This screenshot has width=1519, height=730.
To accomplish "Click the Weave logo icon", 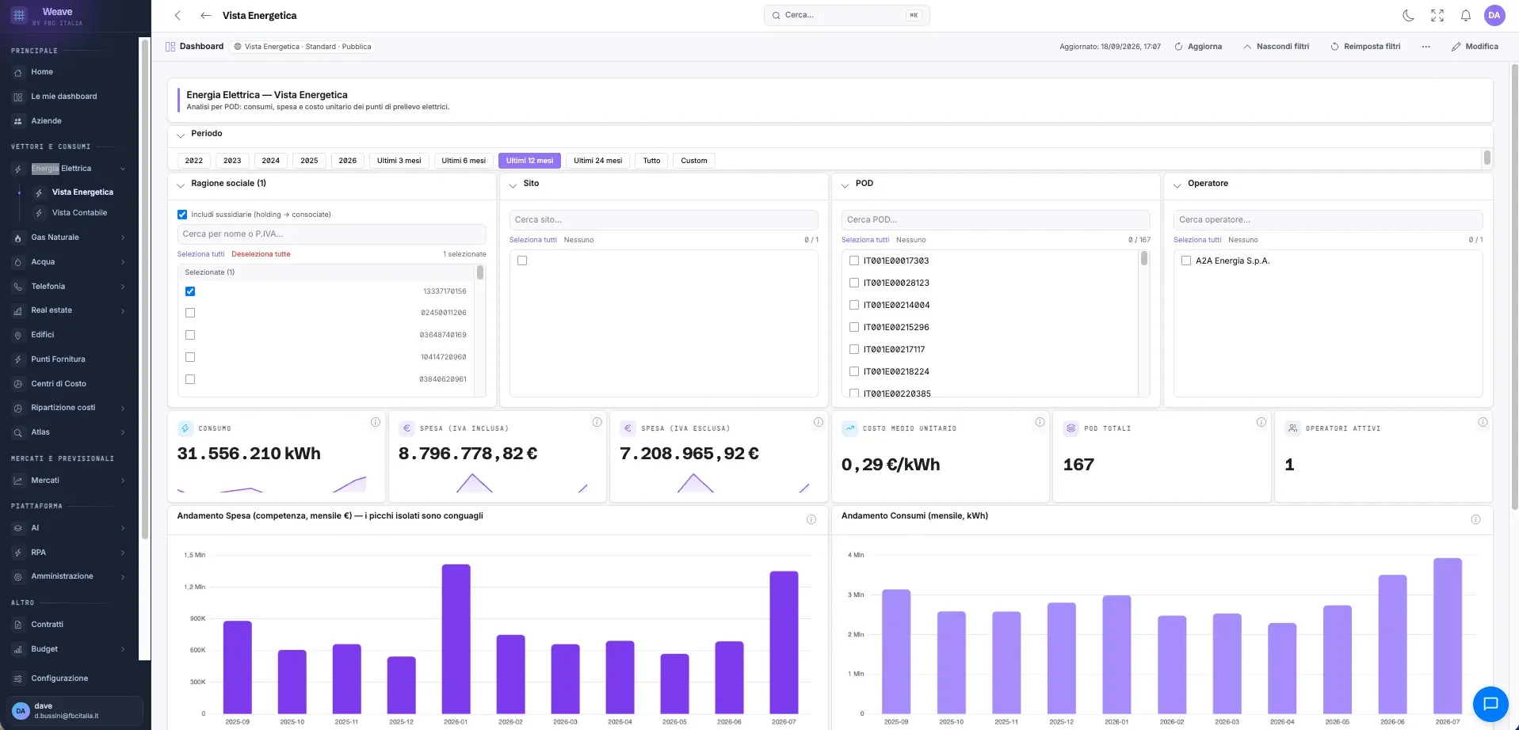I will tap(19, 16).
